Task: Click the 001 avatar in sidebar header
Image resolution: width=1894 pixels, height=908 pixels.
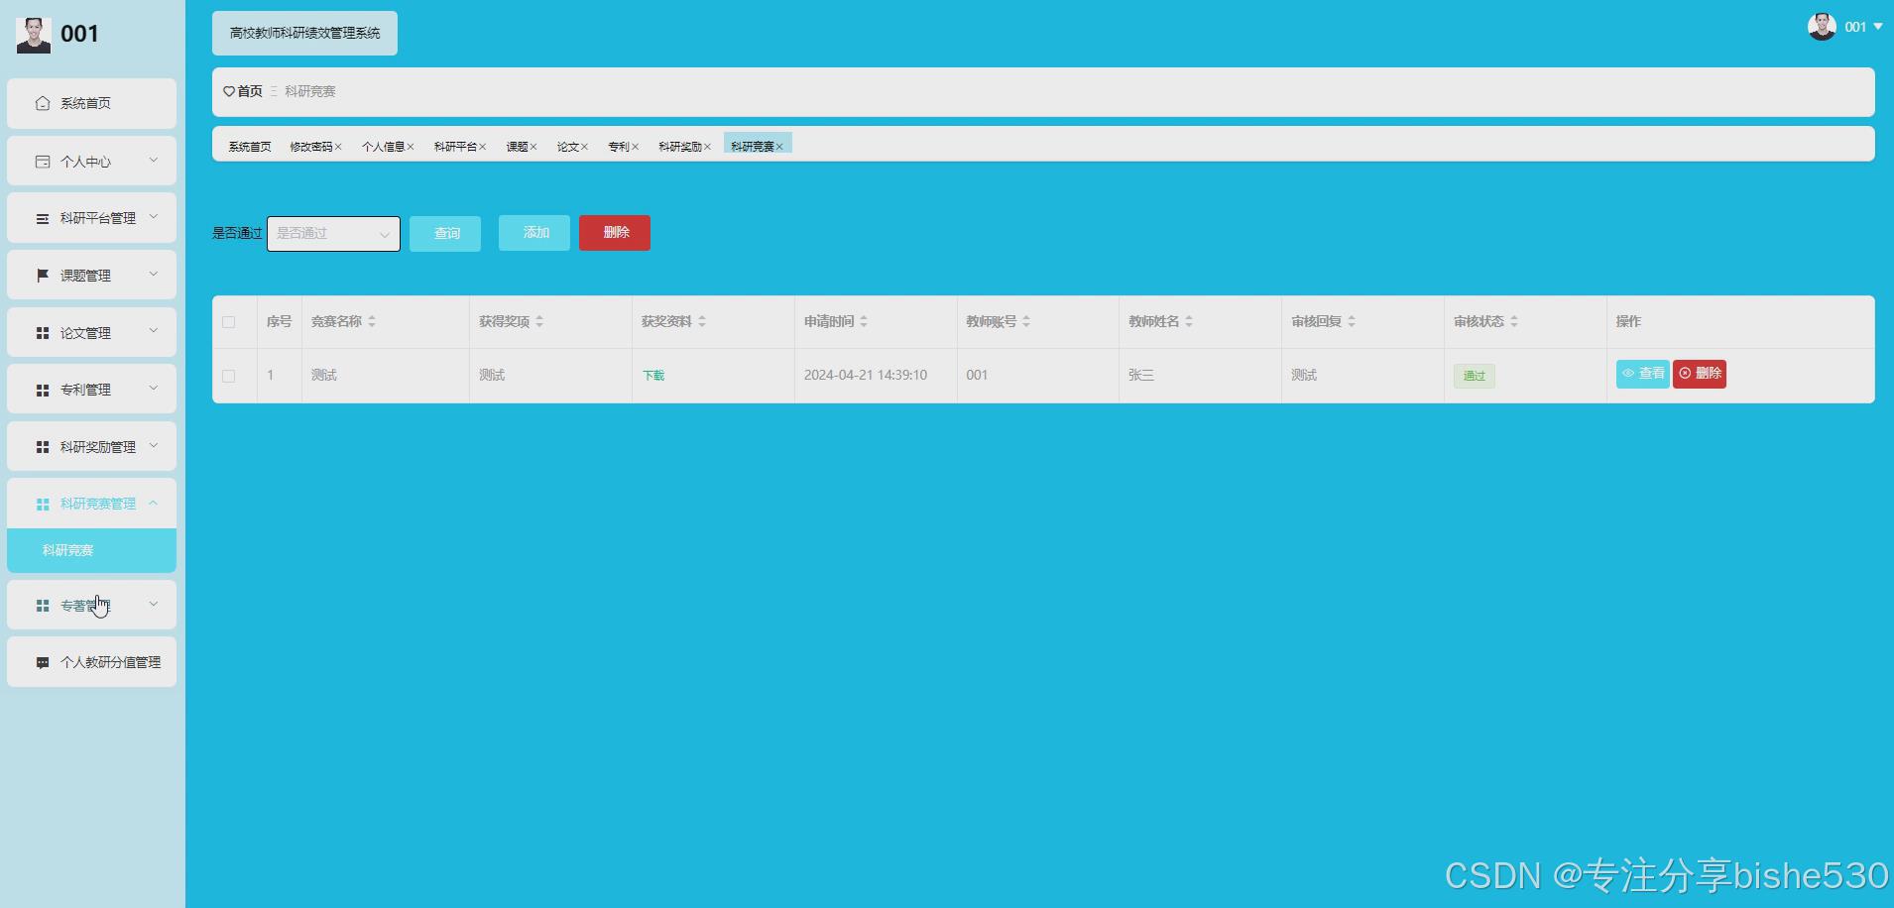Action: 34,35
